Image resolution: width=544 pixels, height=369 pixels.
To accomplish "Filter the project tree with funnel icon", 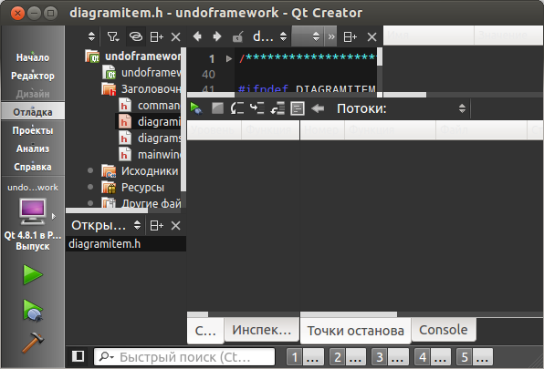I will coord(113,36).
